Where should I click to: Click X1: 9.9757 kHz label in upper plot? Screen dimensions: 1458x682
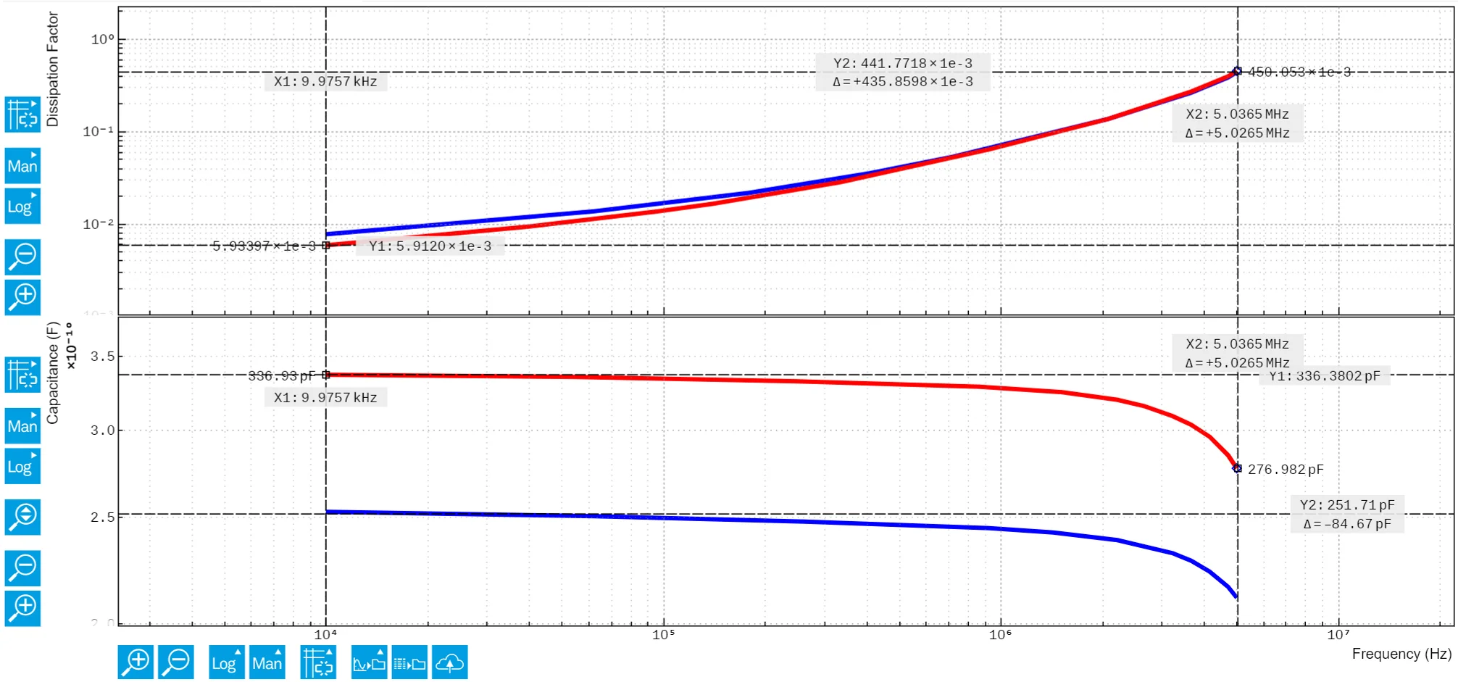[x=325, y=81]
